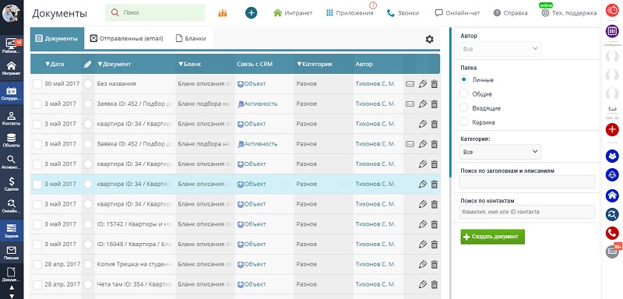Screen dimensions: 623x299
Task: Go to Контакты in the left sidebar
Action: click(x=12, y=118)
